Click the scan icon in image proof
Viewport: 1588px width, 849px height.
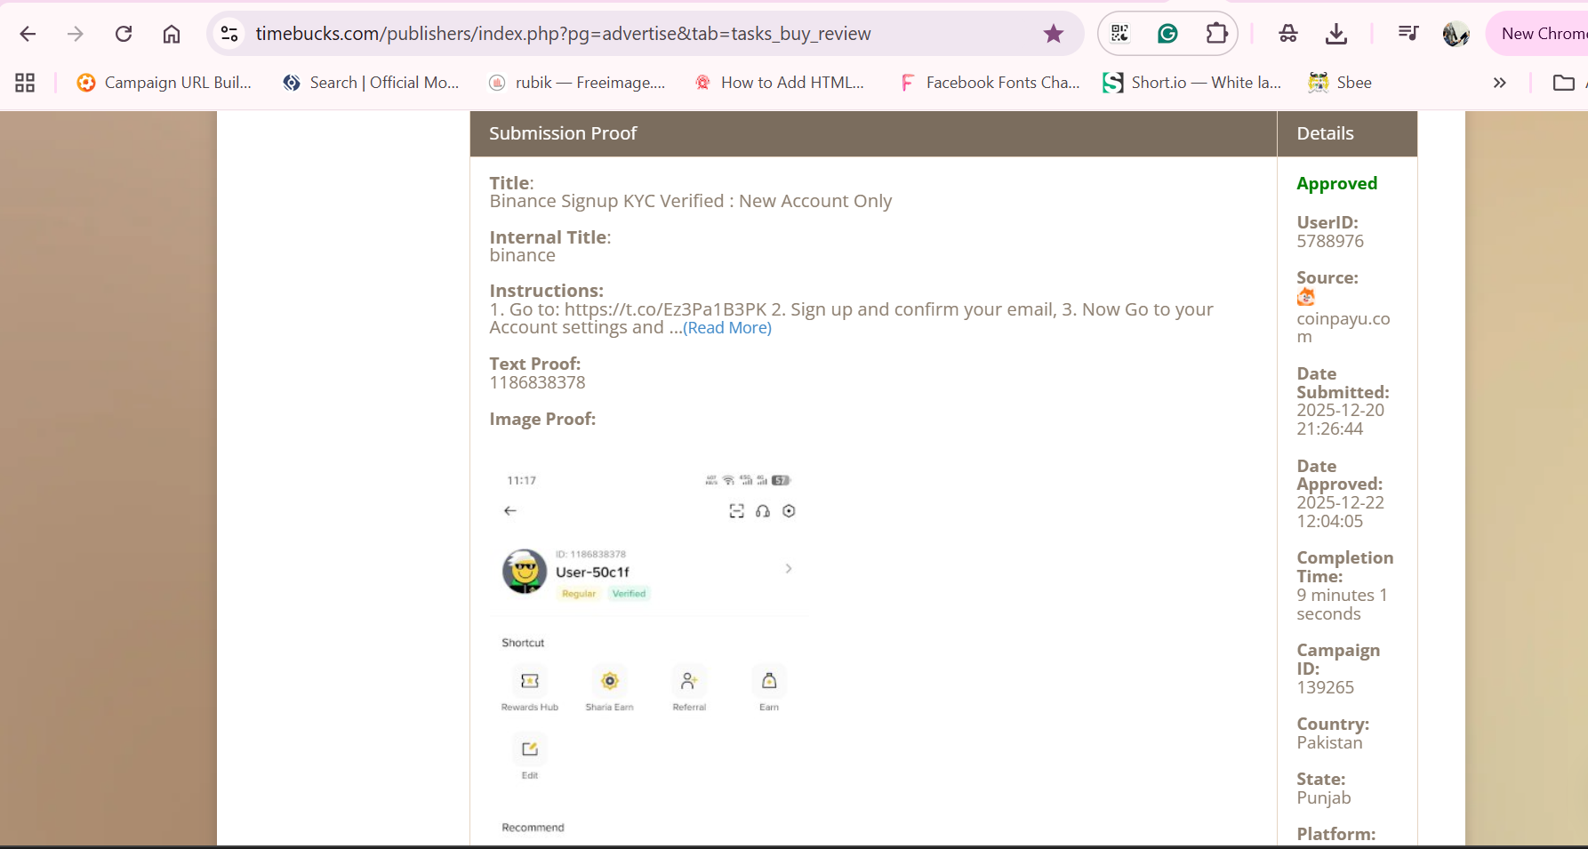(736, 511)
